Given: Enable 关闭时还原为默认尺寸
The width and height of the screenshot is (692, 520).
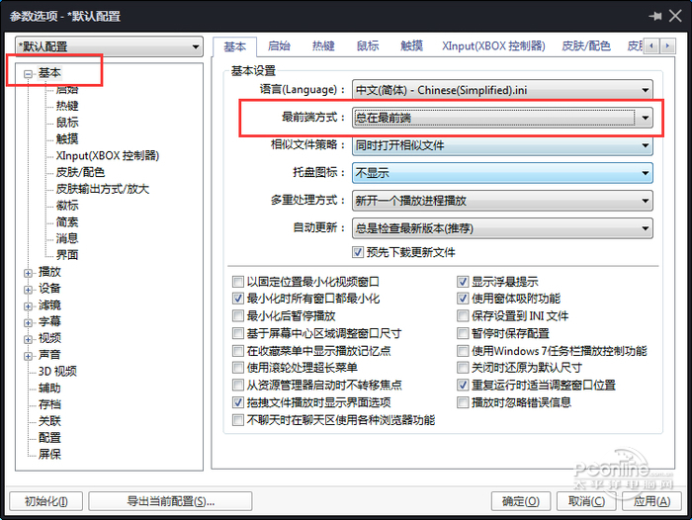Looking at the screenshot, I should (463, 368).
